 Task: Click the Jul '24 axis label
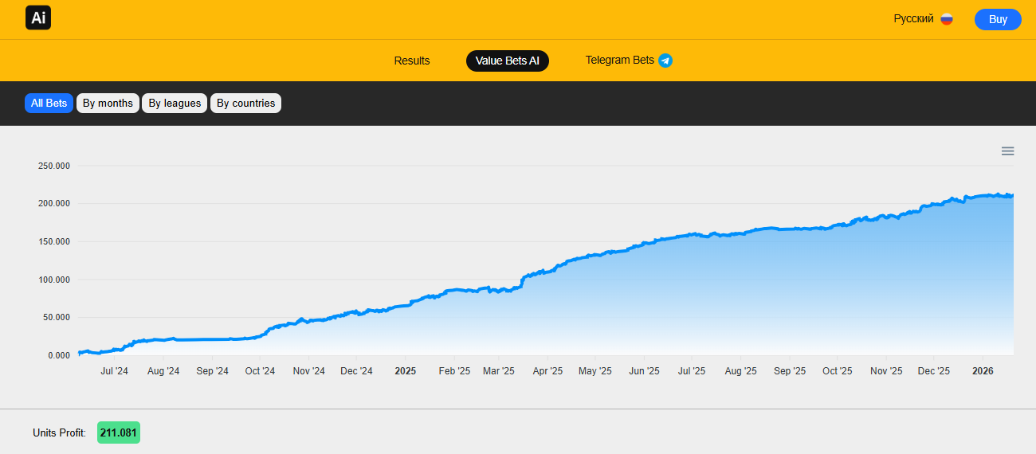pyautogui.click(x=114, y=371)
